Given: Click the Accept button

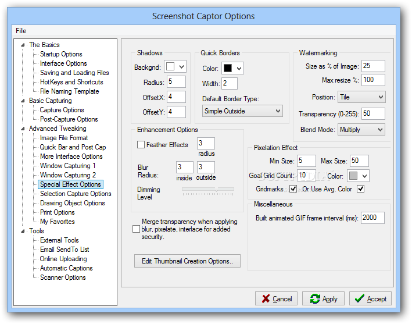Looking at the screenshot, I should point(370,298).
